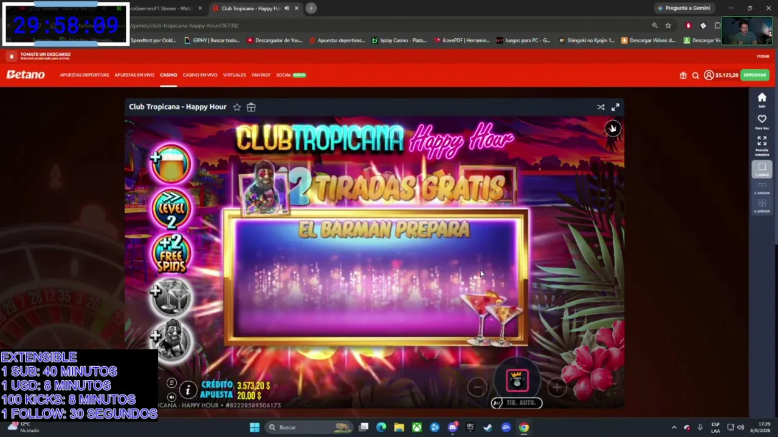Go to Apuestas en Vivo
This screenshot has height=437, width=778.
click(x=134, y=75)
